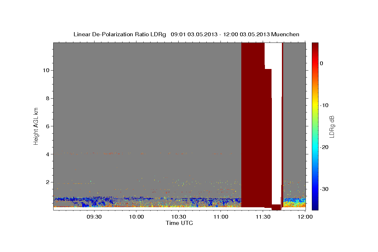This screenshot has width=378, height=252.
Task: Select the location name 'Muenchen' in the title
Action: coord(285,34)
